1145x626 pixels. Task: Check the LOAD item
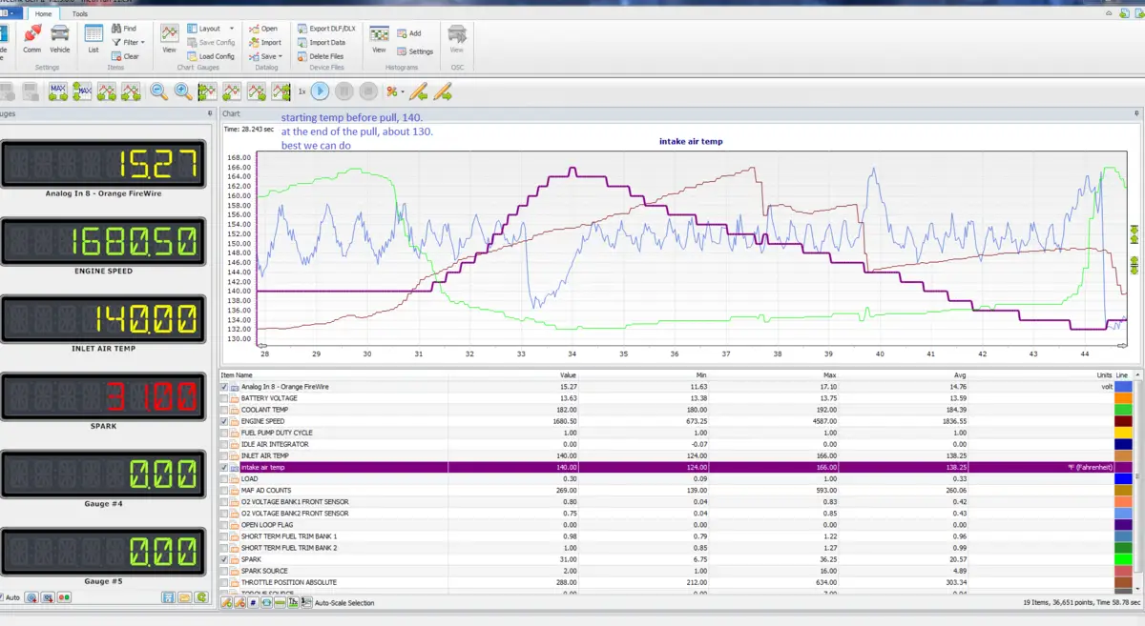click(225, 479)
